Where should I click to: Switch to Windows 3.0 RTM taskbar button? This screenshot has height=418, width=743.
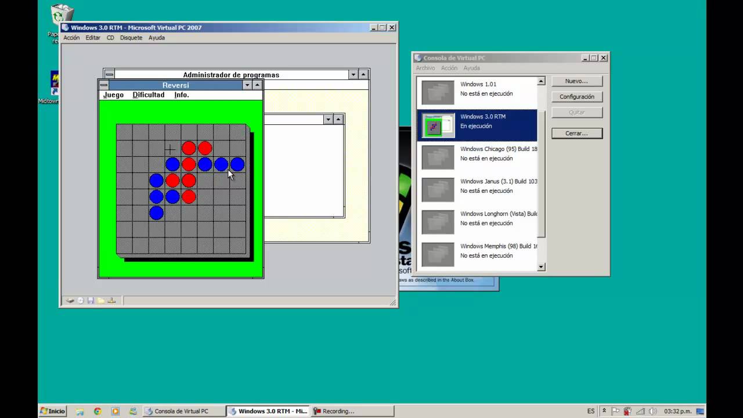268,411
